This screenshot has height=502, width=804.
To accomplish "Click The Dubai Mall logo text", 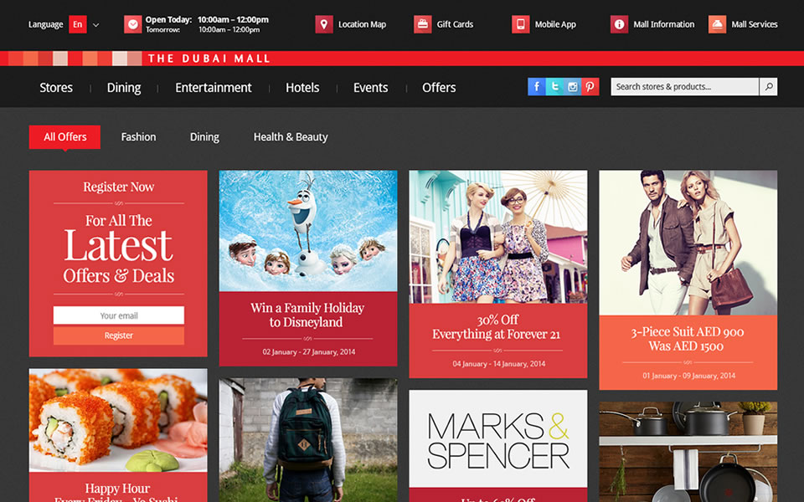I will pos(209,59).
